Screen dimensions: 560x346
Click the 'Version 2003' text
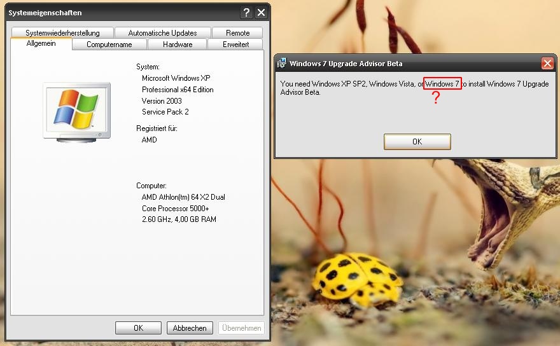pyautogui.click(x=162, y=101)
